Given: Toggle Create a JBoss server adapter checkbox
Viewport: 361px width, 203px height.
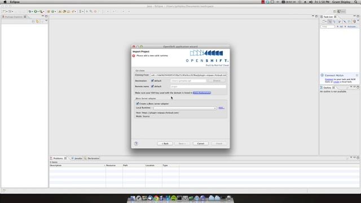Looking at the screenshot, I should pyautogui.click(x=138, y=104).
